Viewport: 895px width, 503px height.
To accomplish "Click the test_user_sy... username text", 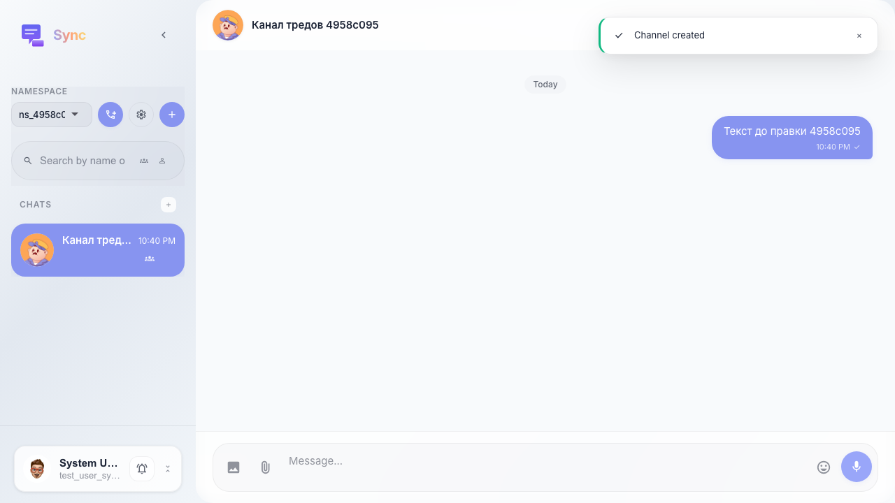I will pyautogui.click(x=89, y=476).
